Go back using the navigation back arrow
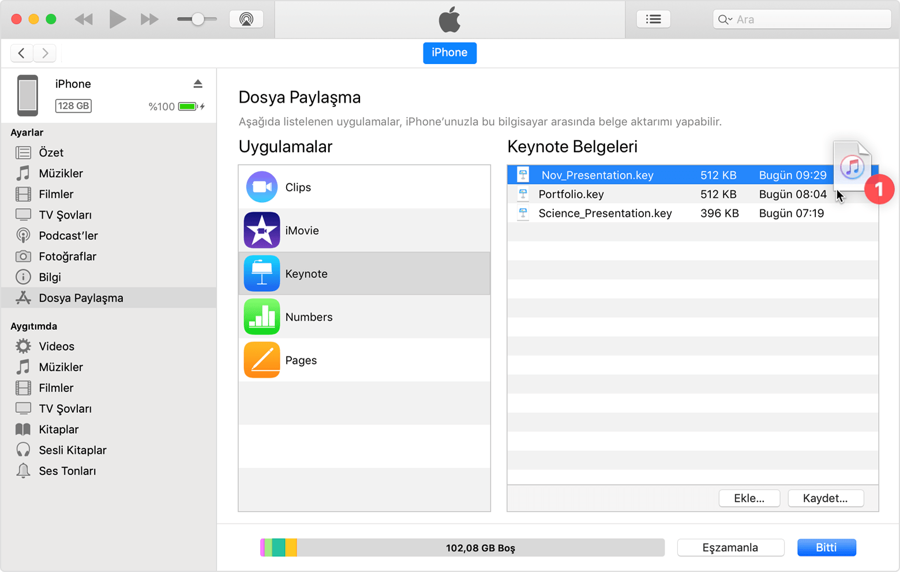This screenshot has width=900, height=572. (21, 52)
